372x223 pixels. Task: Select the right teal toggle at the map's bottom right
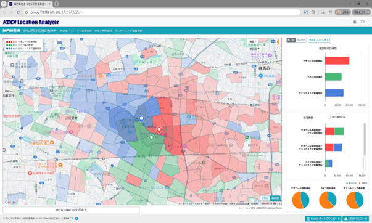(x=275, y=198)
